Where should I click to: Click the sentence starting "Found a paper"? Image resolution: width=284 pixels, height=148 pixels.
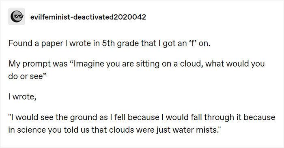pos(109,44)
